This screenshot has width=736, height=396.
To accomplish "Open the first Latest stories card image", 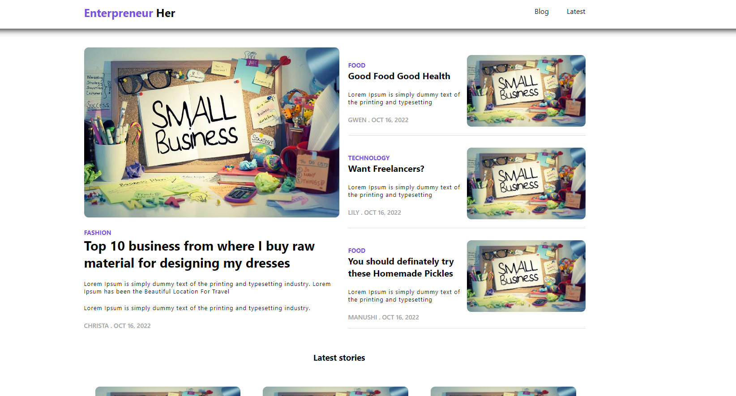I will [168, 392].
